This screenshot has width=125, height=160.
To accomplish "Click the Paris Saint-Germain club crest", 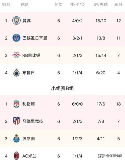I will click(16, 38).
